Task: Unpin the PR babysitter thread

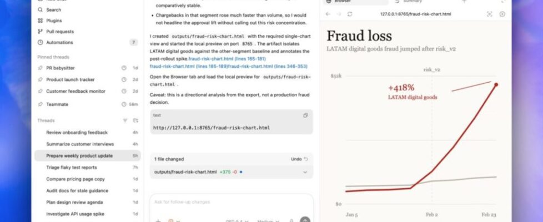Action: click(40, 68)
